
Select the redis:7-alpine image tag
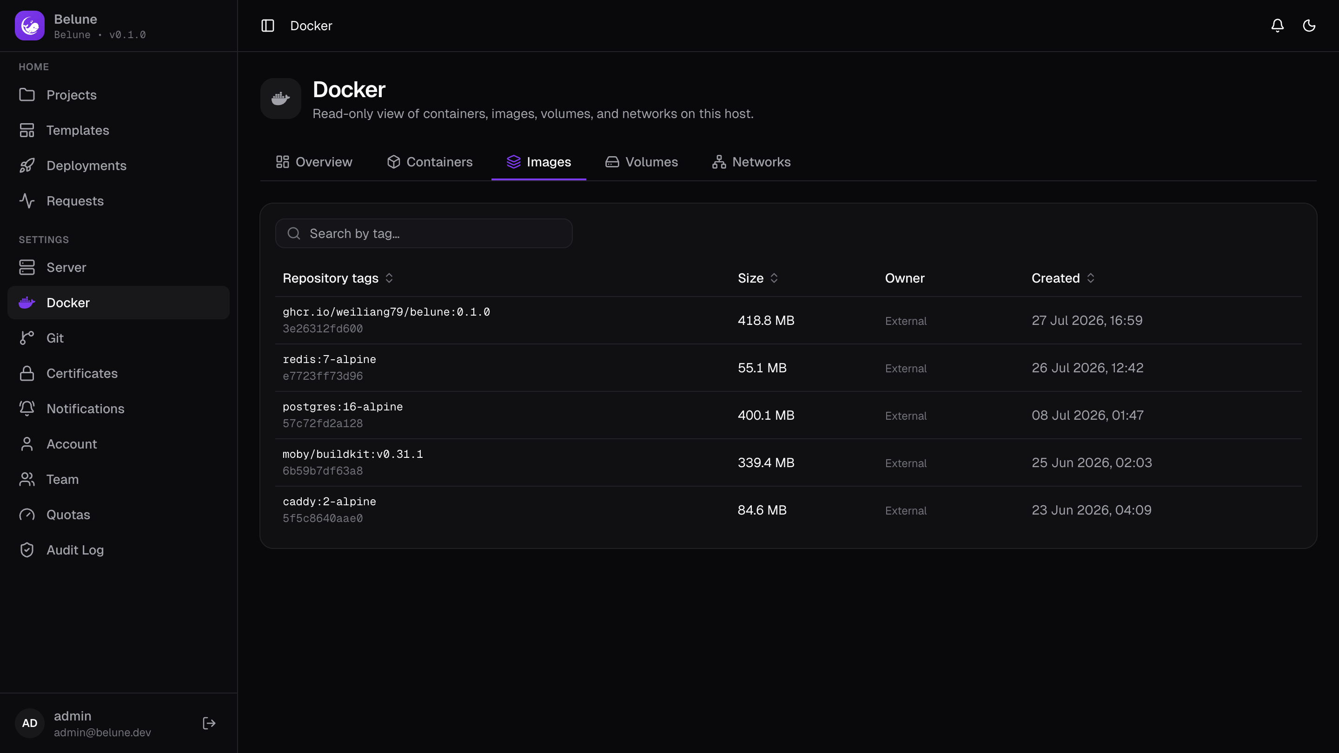click(329, 359)
